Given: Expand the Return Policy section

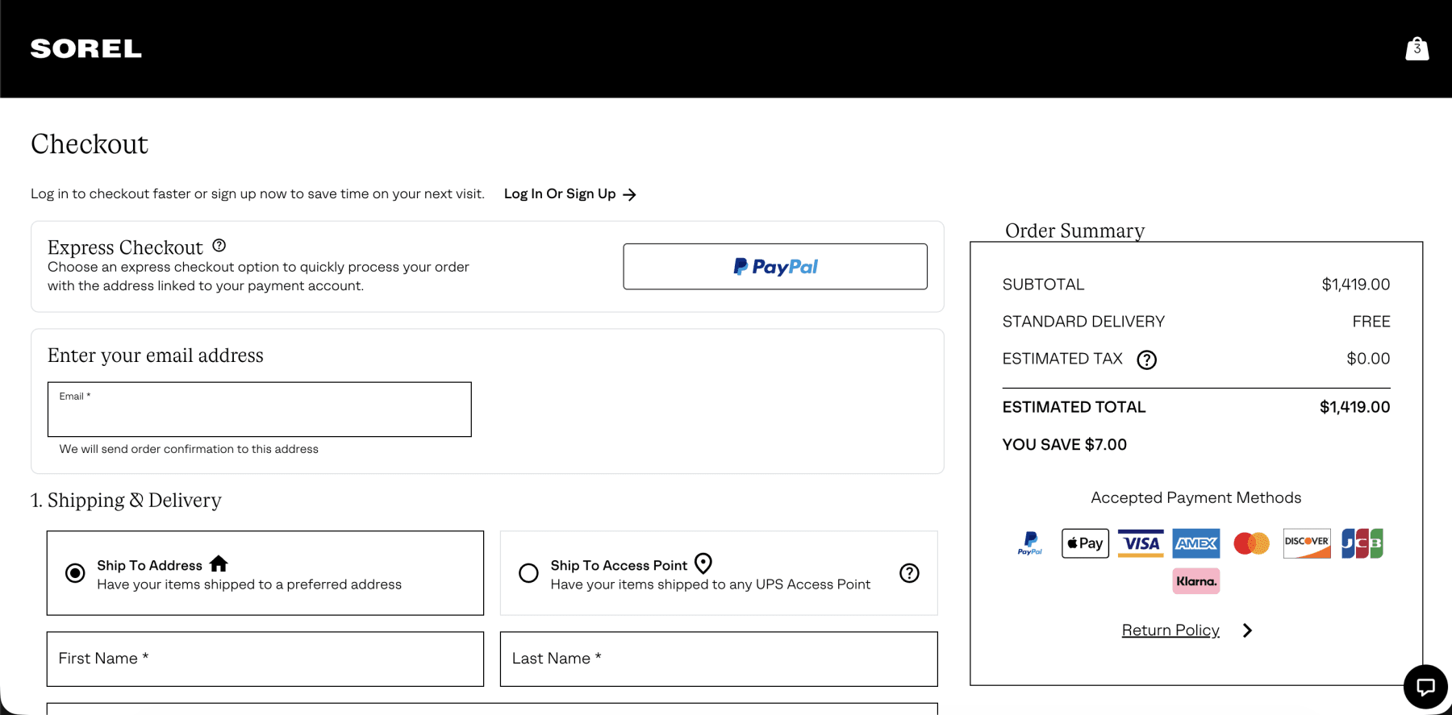Looking at the screenshot, I should click(1170, 630).
